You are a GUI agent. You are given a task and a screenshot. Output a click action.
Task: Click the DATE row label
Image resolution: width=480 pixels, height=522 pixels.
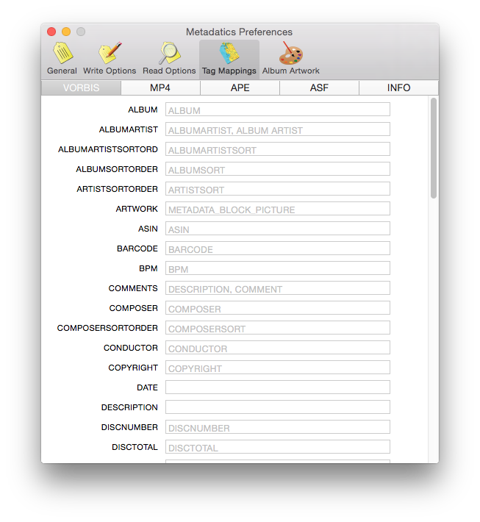tap(147, 387)
